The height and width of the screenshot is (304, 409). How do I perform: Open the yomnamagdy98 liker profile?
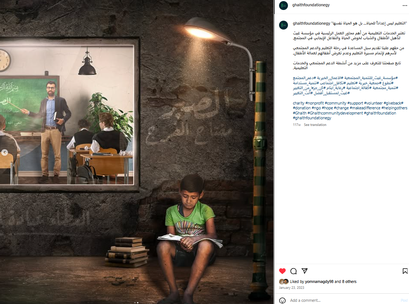[x=319, y=281]
